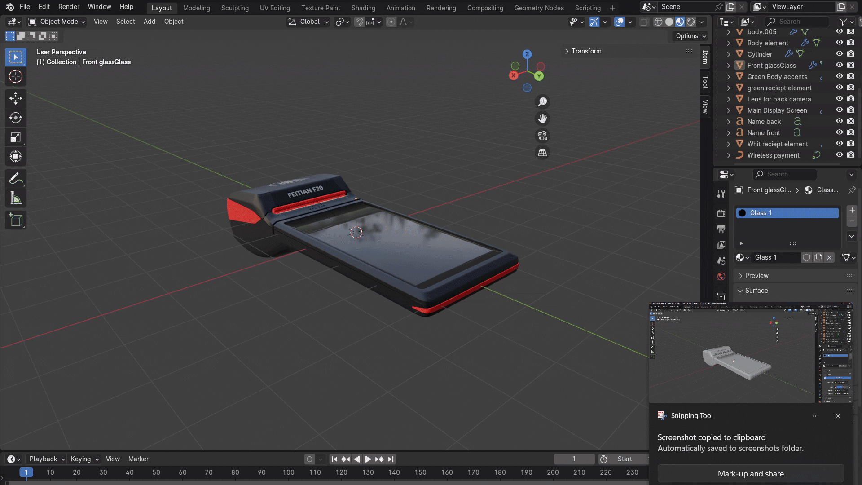Toggle visibility of Name front object

(x=839, y=132)
